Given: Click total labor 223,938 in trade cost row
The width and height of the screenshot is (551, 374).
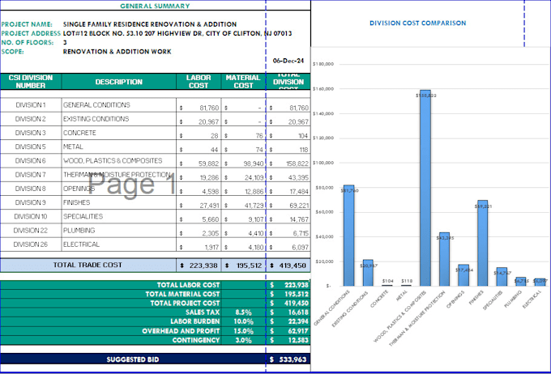Looking at the screenshot, I should 199,266.
